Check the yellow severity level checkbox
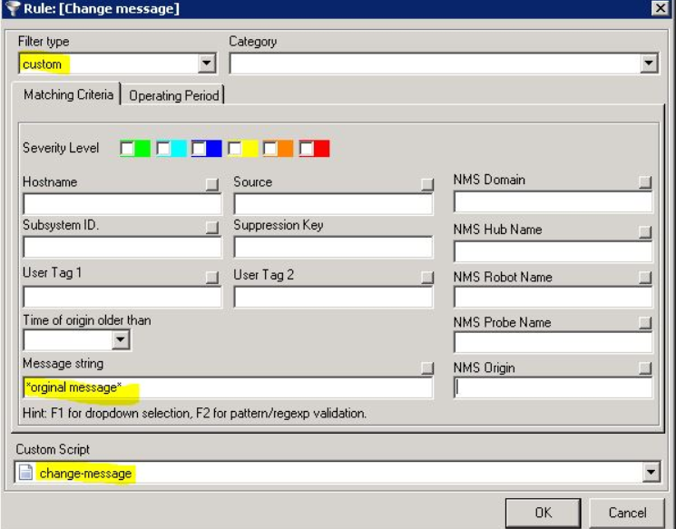The height and width of the screenshot is (529, 676). [235, 148]
